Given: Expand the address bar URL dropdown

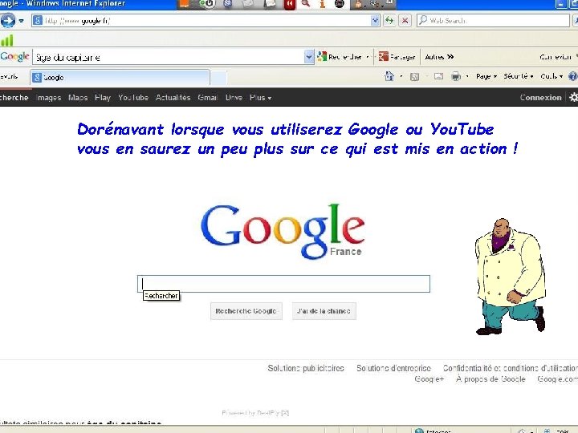Looking at the screenshot, I should point(375,21).
